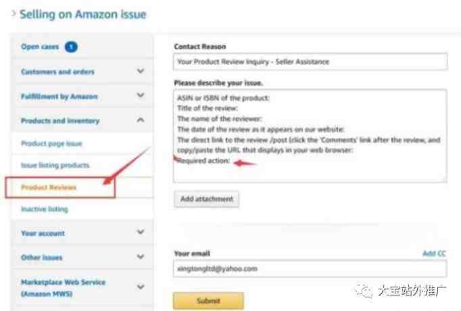Expand Customers and orders section
461x311 pixels.
pyautogui.click(x=141, y=71)
